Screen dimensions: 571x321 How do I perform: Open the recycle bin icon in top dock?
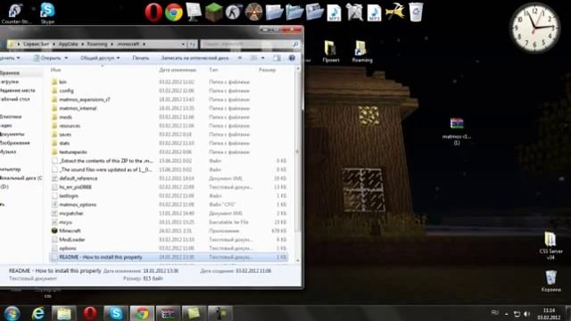tap(416, 12)
